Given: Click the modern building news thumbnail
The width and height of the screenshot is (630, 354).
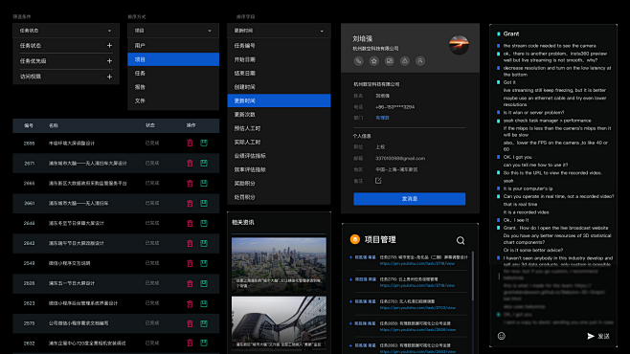Looking at the screenshot, I should pos(279,323).
